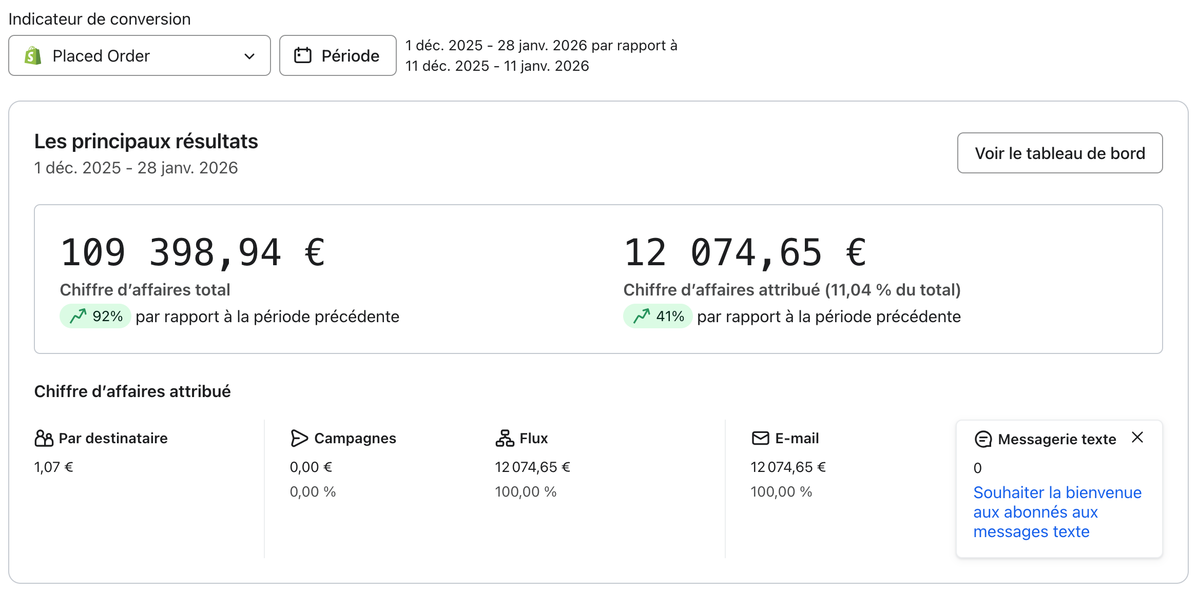This screenshot has width=1198, height=592.
Task: Click the green 41% trend arrow
Action: tap(642, 316)
